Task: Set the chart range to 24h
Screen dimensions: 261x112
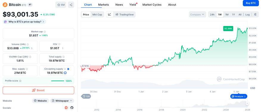Action: [x=212, y=15]
